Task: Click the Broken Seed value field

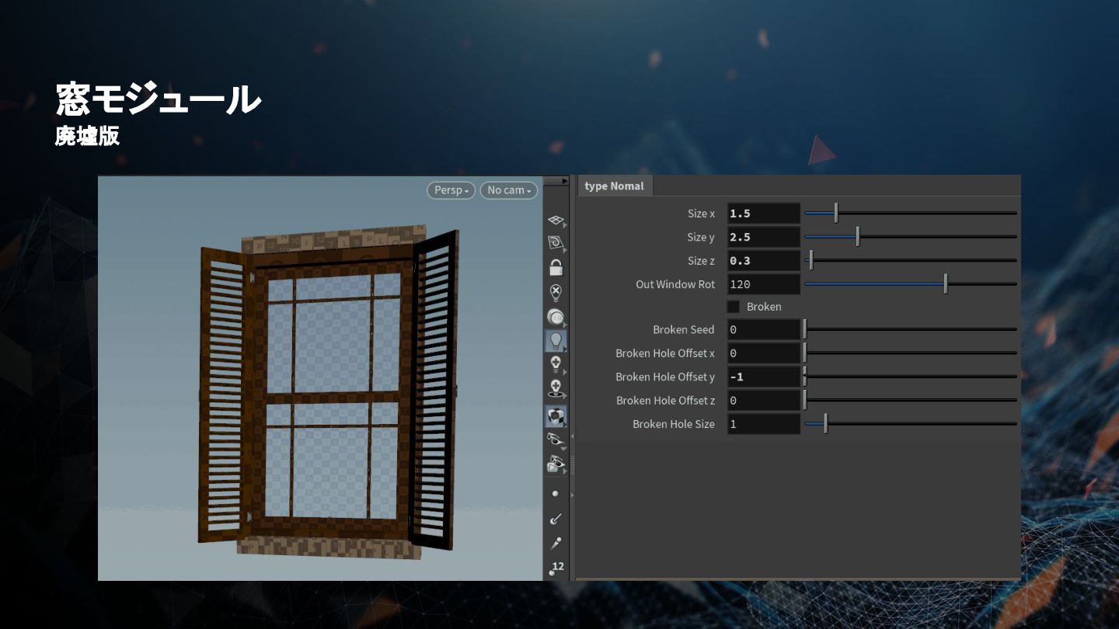Action: click(763, 330)
